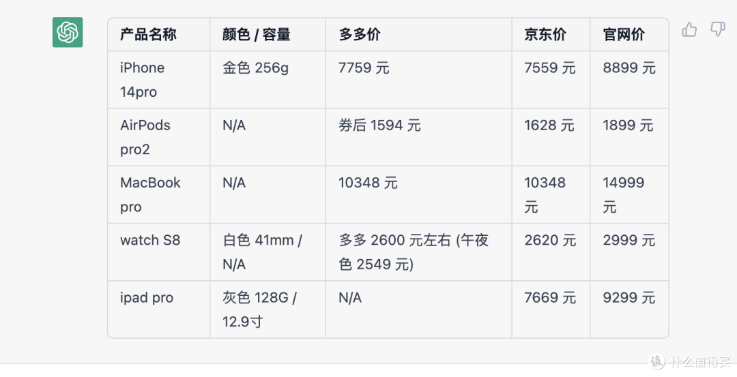
Task: Select the watch S8 product cell
Action: pyautogui.click(x=159, y=252)
